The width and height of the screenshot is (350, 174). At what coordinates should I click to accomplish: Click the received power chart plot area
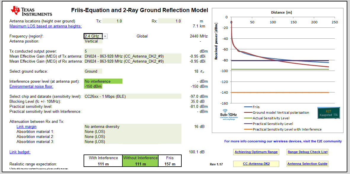coord(282,59)
